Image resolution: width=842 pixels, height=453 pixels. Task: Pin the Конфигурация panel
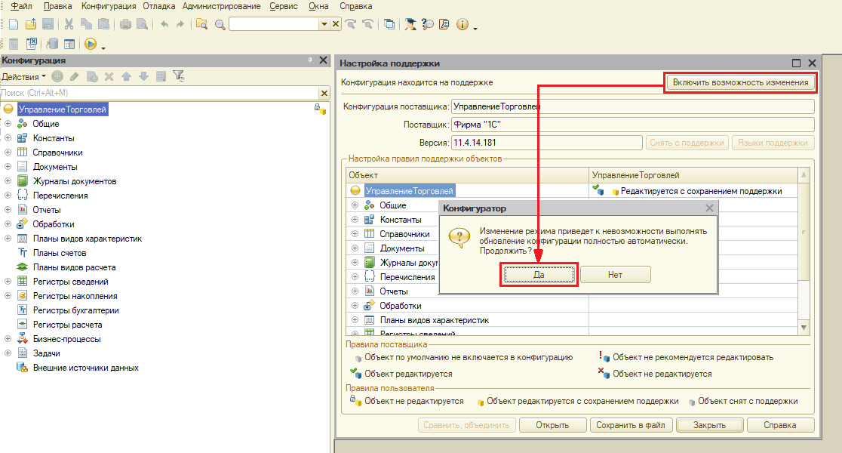pyautogui.click(x=310, y=60)
